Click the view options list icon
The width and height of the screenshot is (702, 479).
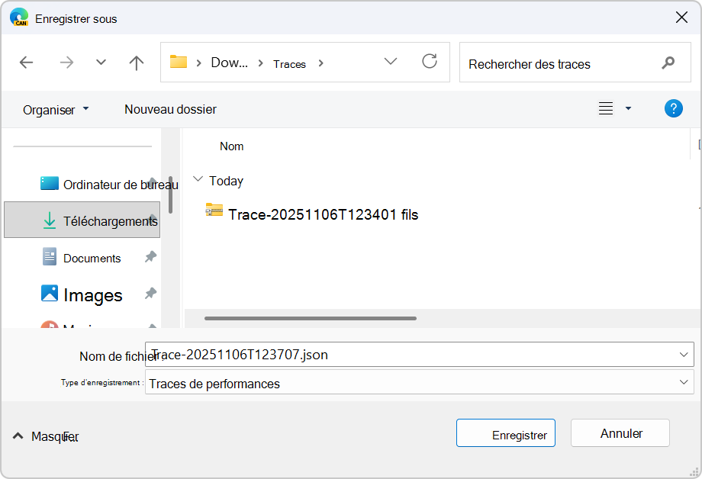pos(605,108)
